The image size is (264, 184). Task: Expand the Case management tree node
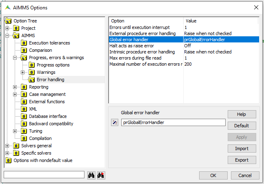15,94
